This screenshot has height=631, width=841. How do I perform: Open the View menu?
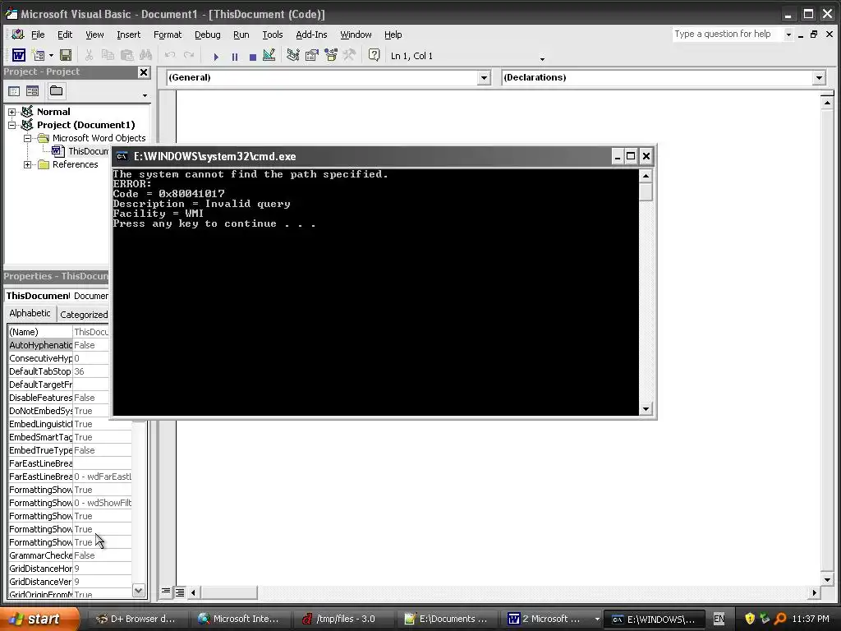pos(94,35)
